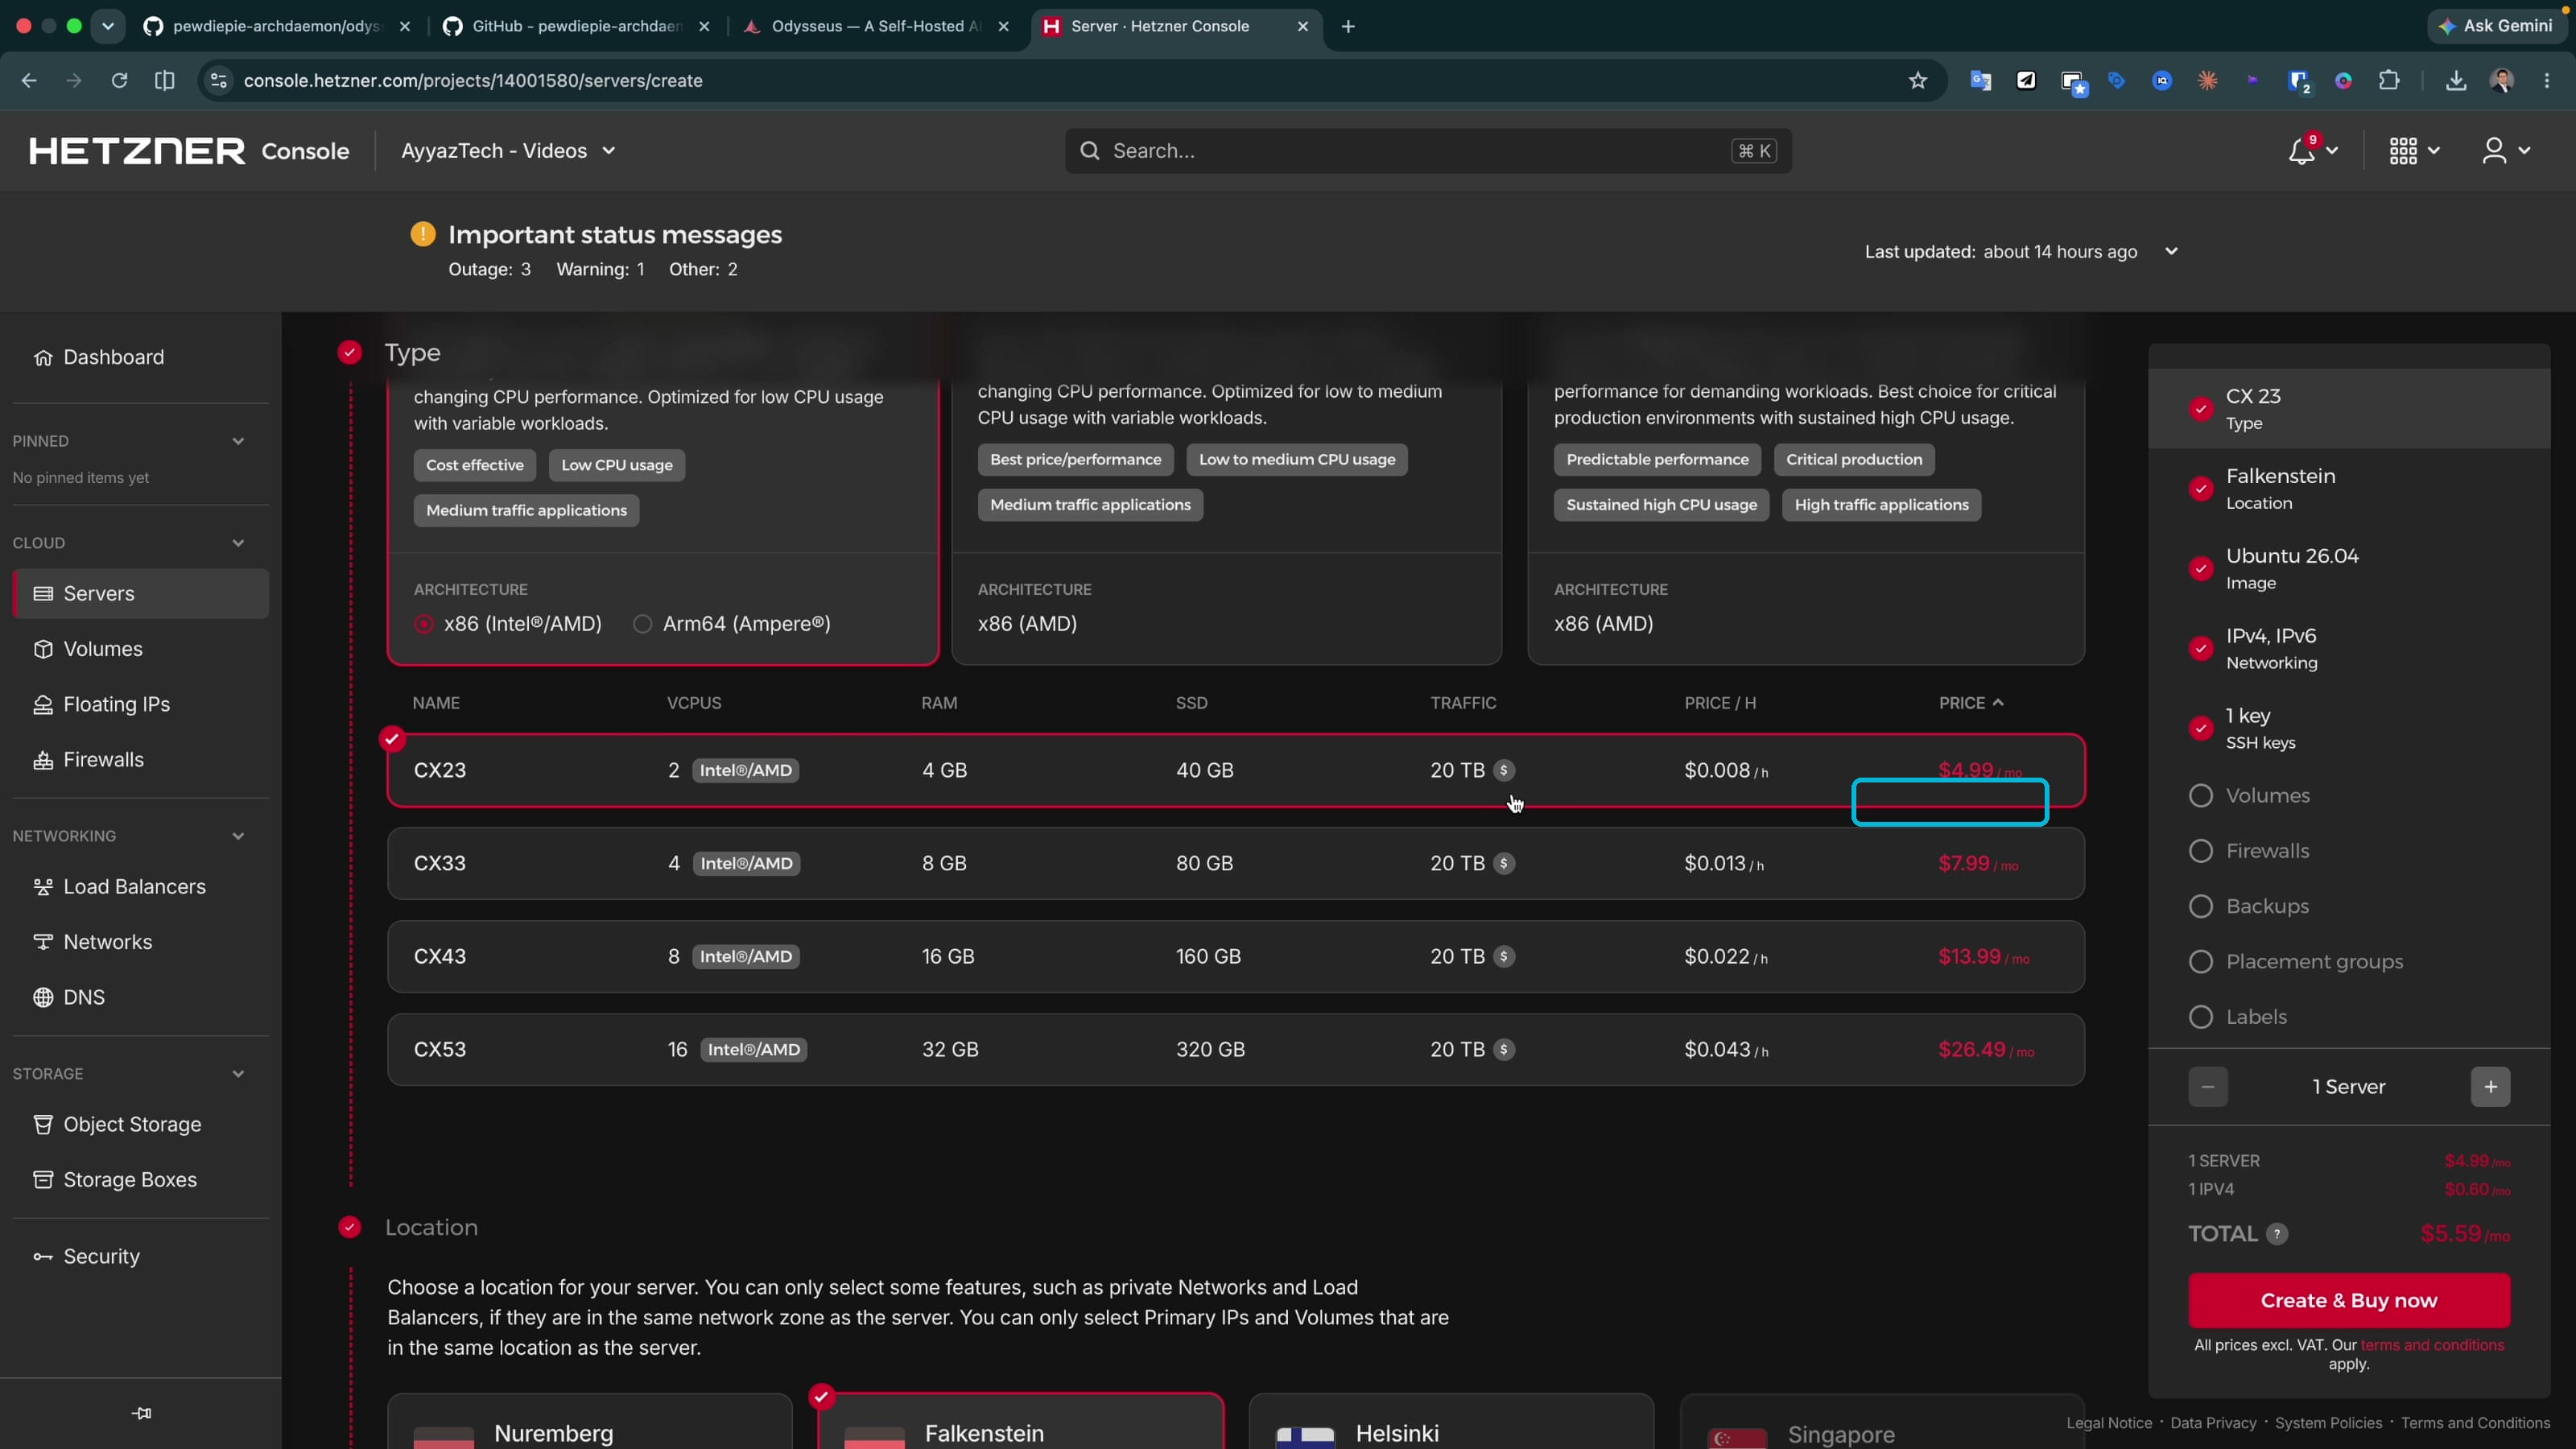The height and width of the screenshot is (1449, 2576).
Task: Open the user account icon menu
Action: tap(2494, 151)
